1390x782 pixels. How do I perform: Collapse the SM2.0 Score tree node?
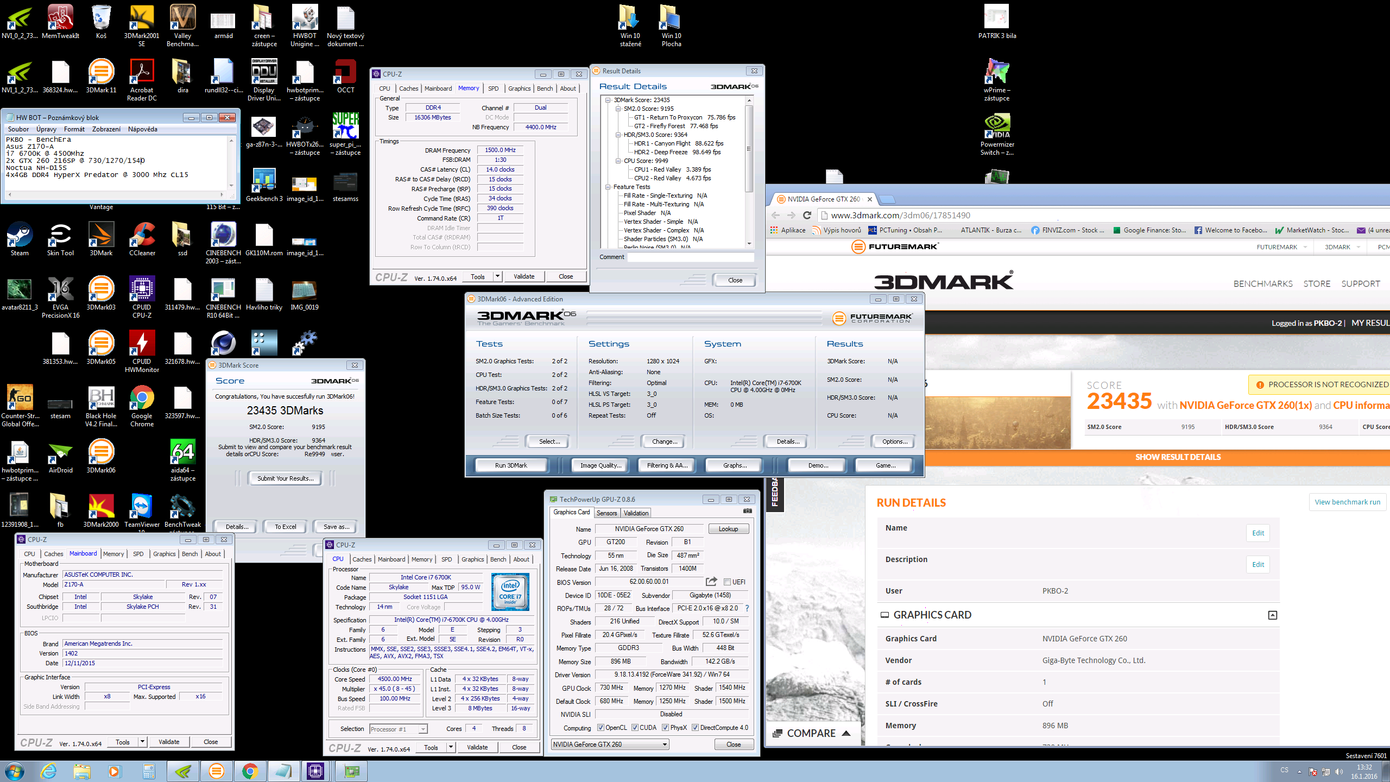[618, 109]
